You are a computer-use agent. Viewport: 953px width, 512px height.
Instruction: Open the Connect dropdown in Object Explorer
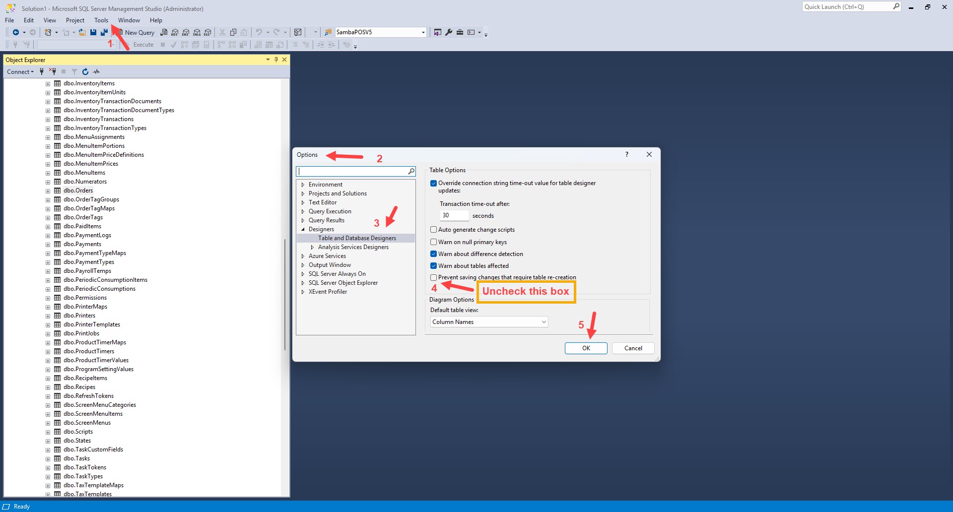coord(20,72)
